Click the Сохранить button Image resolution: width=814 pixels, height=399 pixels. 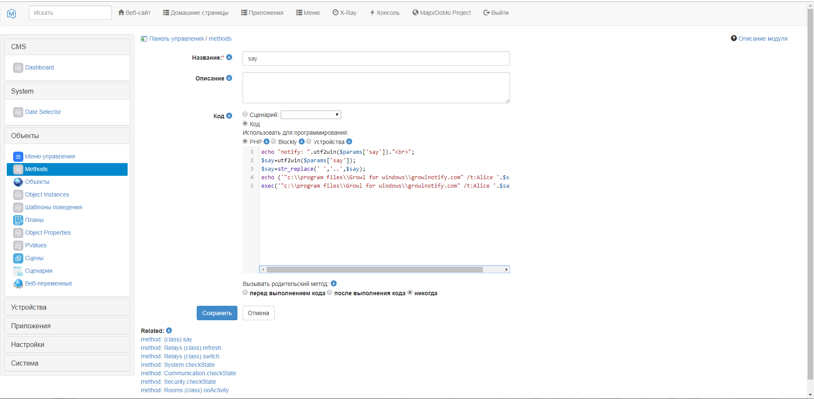tap(217, 313)
